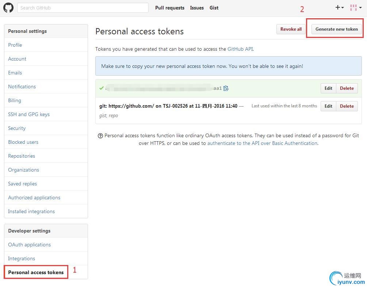The height and width of the screenshot is (288, 367).
Task: Follow the GitHub API link
Action: click(x=240, y=49)
